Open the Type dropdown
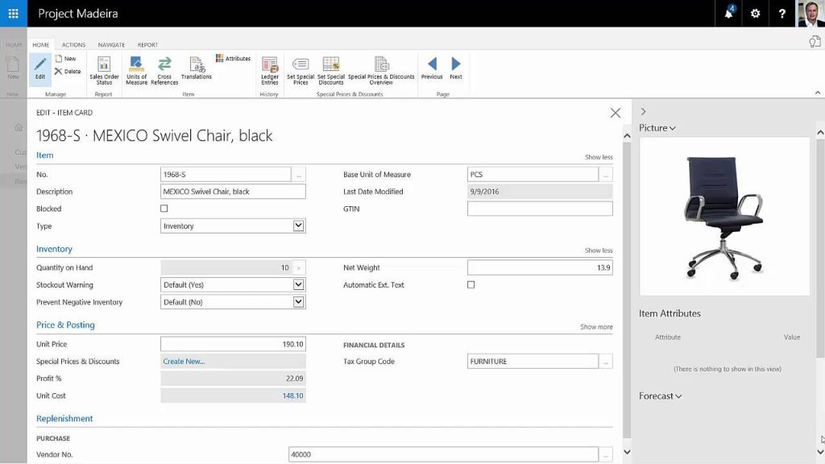This screenshot has width=825, height=464. 300,226
